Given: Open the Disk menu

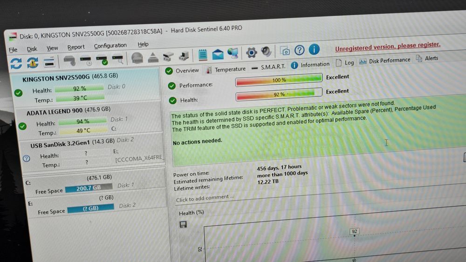Looking at the screenshot, I should 32,49.
